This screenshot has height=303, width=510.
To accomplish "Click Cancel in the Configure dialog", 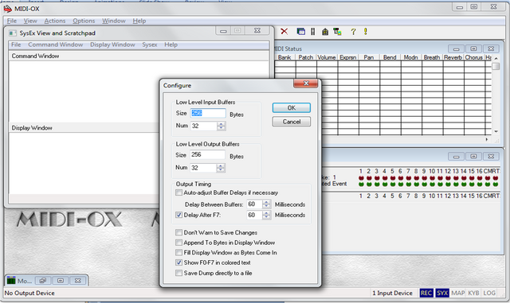I will (x=292, y=122).
